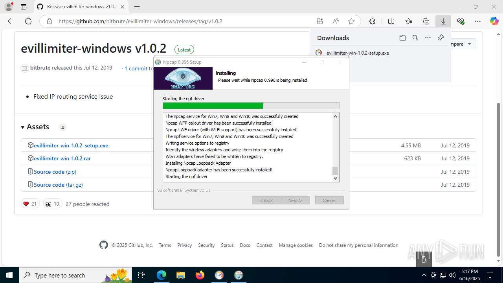Add this page to favorites star
Viewport: 503px width, 283px height.
(351, 21)
